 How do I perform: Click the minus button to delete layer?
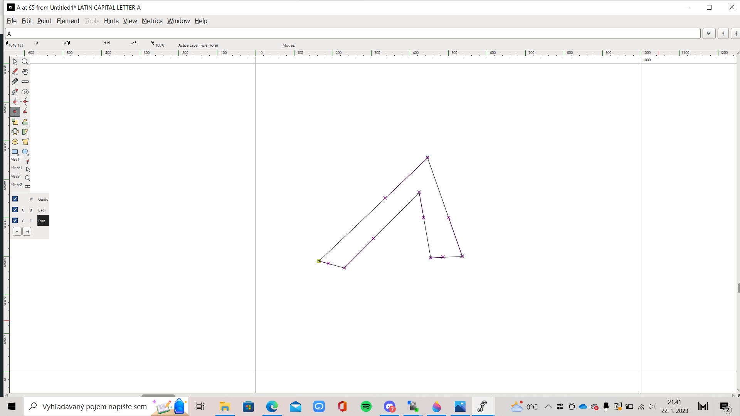click(17, 231)
